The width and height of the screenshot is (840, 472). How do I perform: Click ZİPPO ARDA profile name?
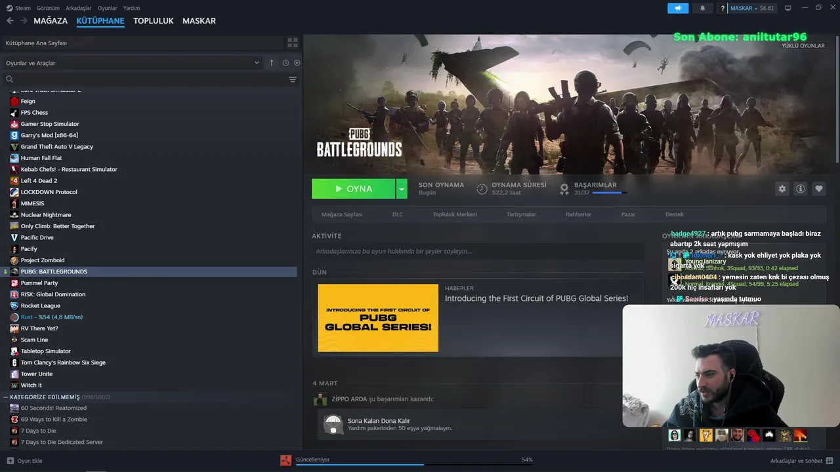(x=348, y=399)
